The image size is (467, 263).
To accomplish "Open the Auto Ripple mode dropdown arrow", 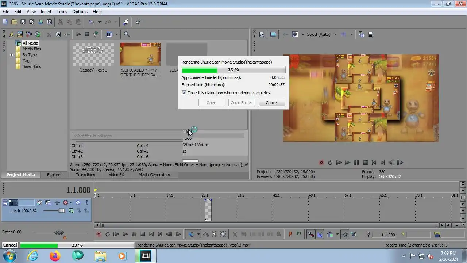I will coord(337,235).
